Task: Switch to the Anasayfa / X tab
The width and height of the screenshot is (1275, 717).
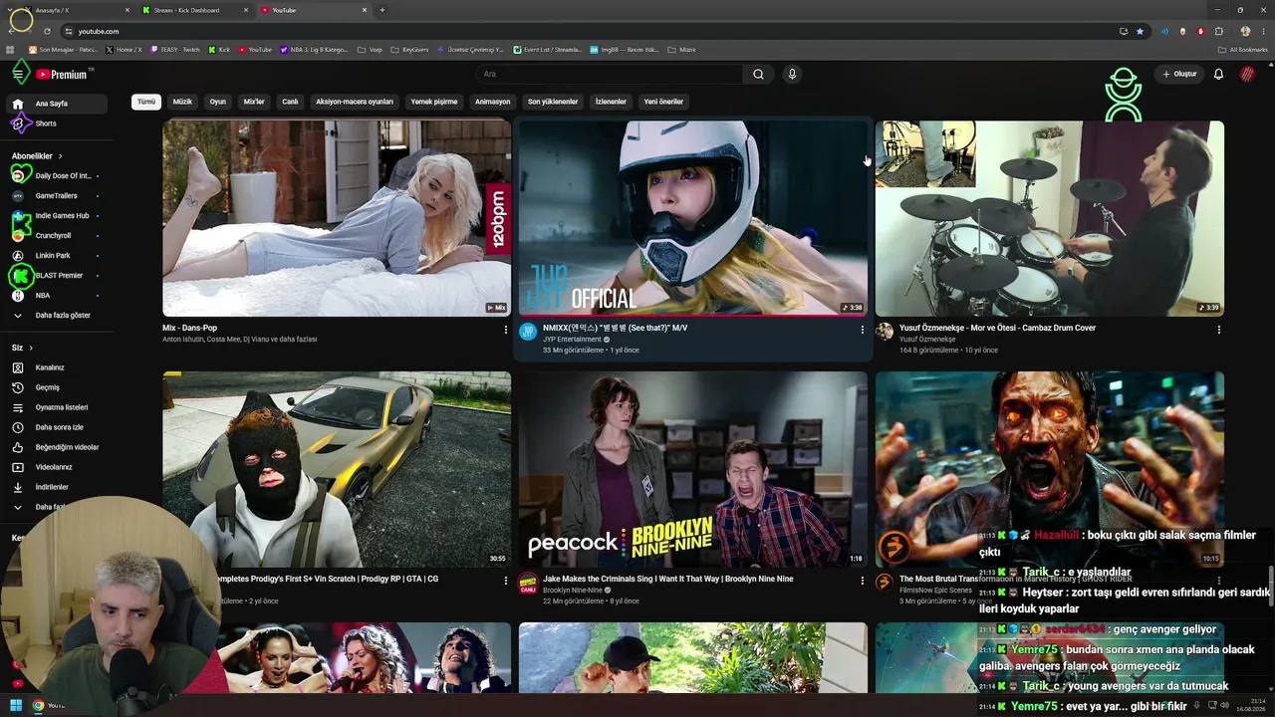Action: (75, 10)
